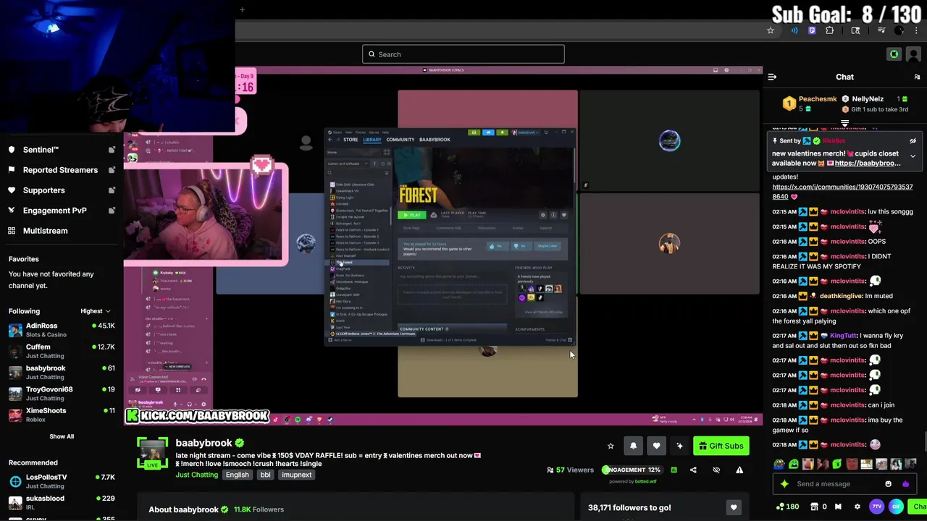Click the pin icon next to Reported Streamers
The image size is (927, 521).
[x=112, y=170]
